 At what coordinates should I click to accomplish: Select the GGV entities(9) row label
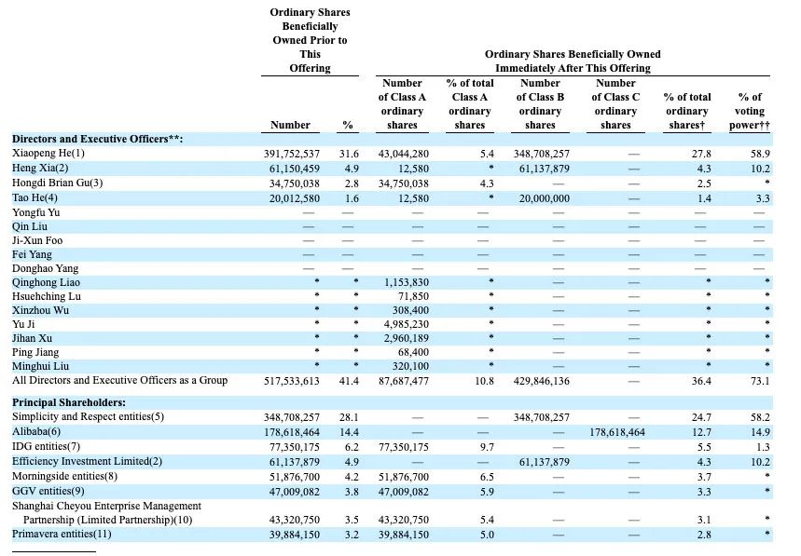tap(48, 491)
